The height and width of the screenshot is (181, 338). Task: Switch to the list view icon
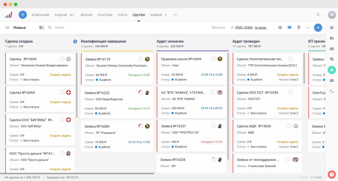pyautogui.click(x=280, y=27)
